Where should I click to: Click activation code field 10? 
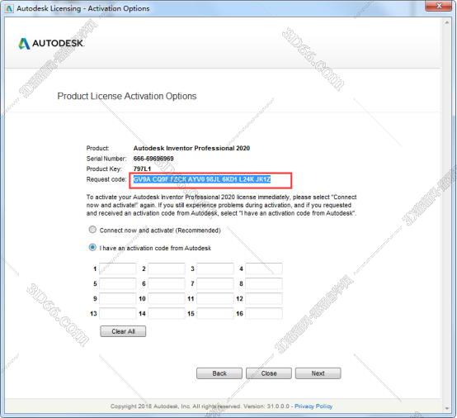167,298
